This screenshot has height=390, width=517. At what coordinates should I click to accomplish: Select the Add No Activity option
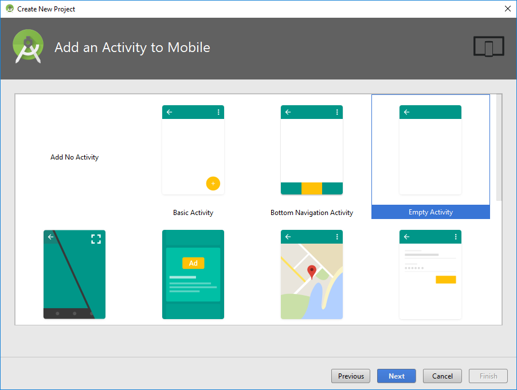click(75, 157)
